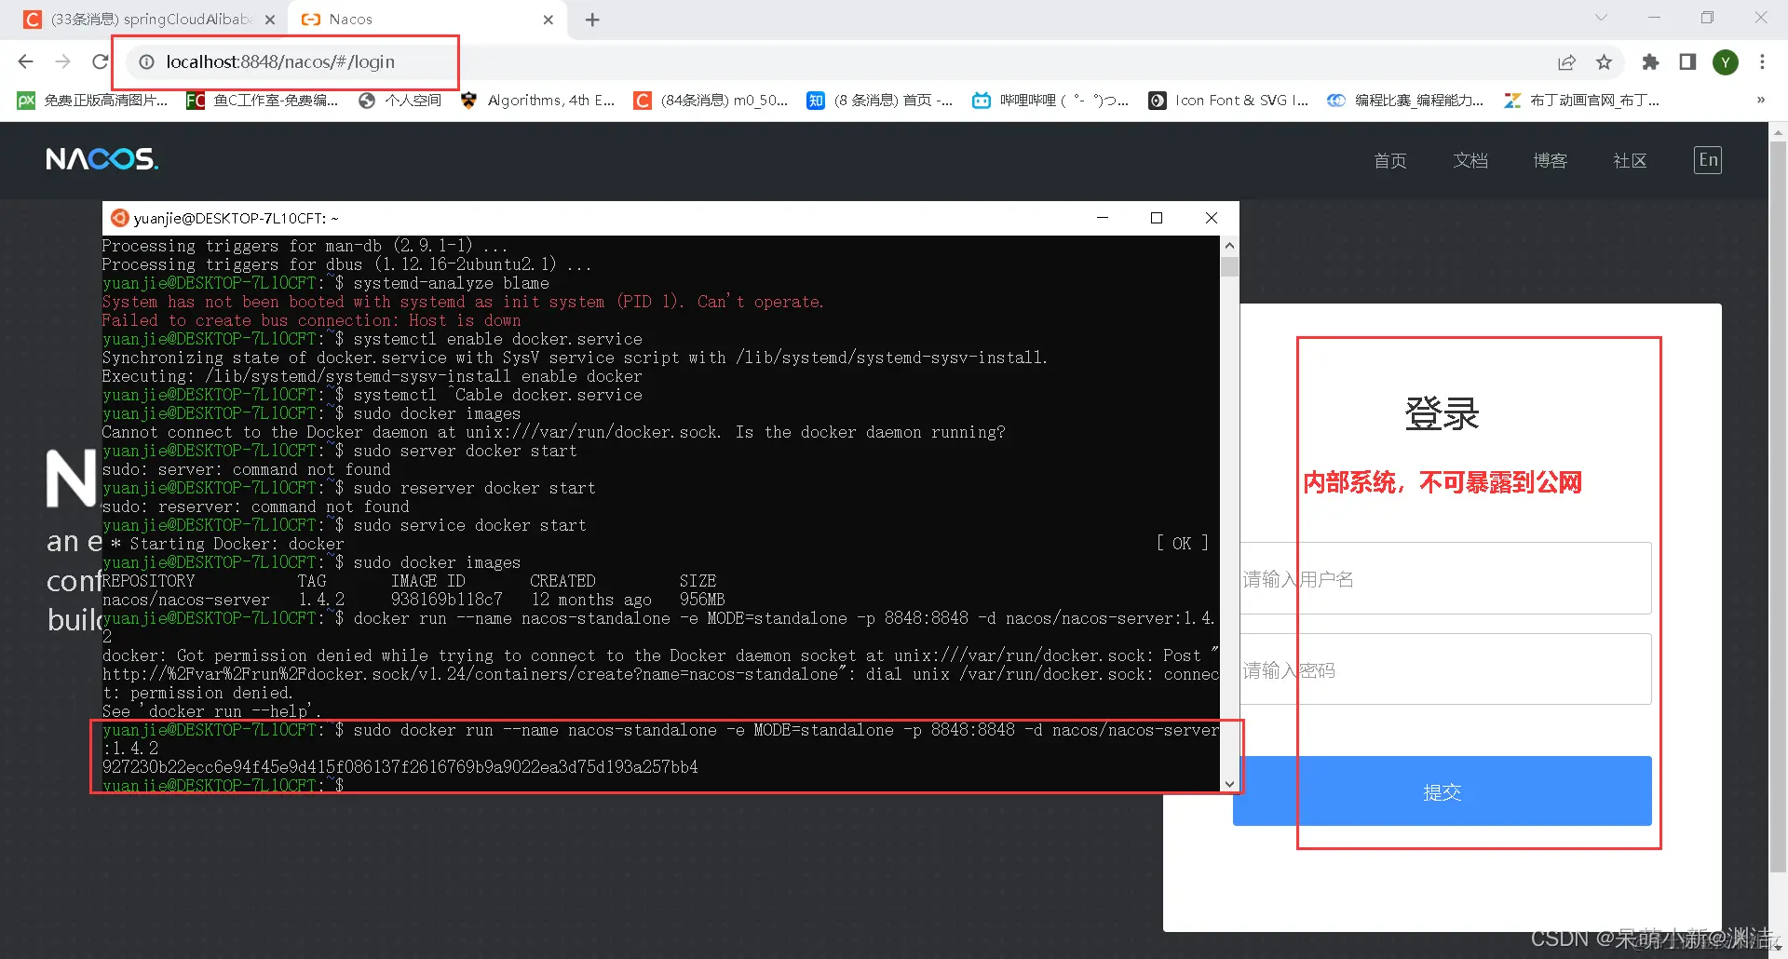Open a new browser tab
Image resolution: width=1788 pixels, height=959 pixels.
[x=592, y=20]
